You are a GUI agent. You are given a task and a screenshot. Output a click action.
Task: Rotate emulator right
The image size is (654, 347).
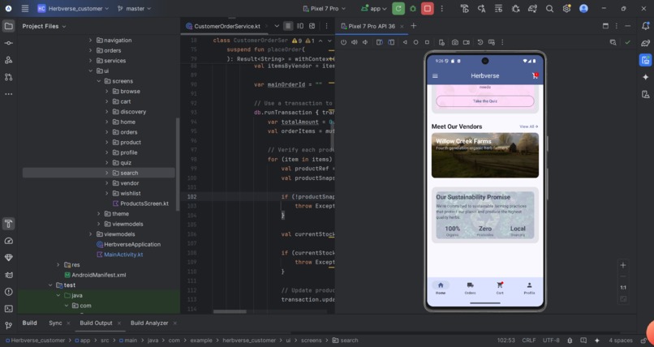coord(391,42)
